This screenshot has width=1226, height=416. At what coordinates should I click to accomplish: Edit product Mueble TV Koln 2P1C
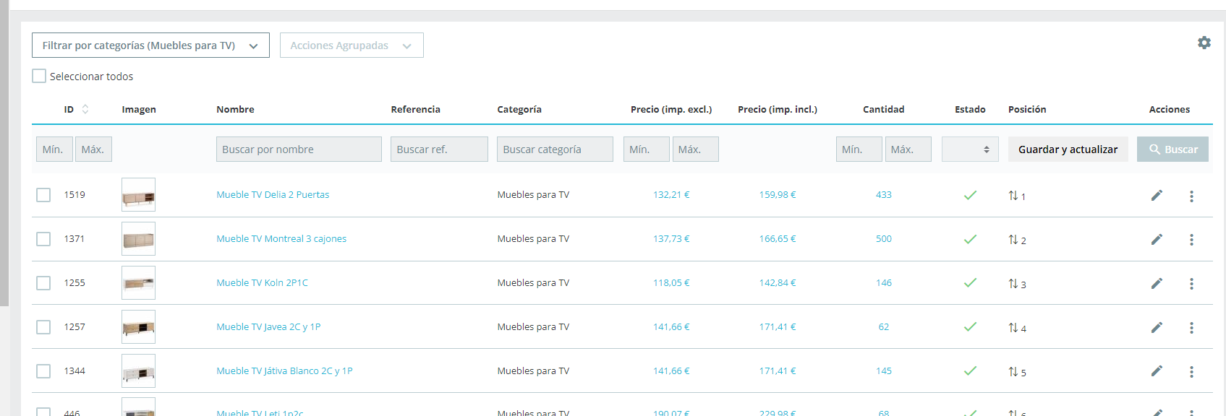1157,283
